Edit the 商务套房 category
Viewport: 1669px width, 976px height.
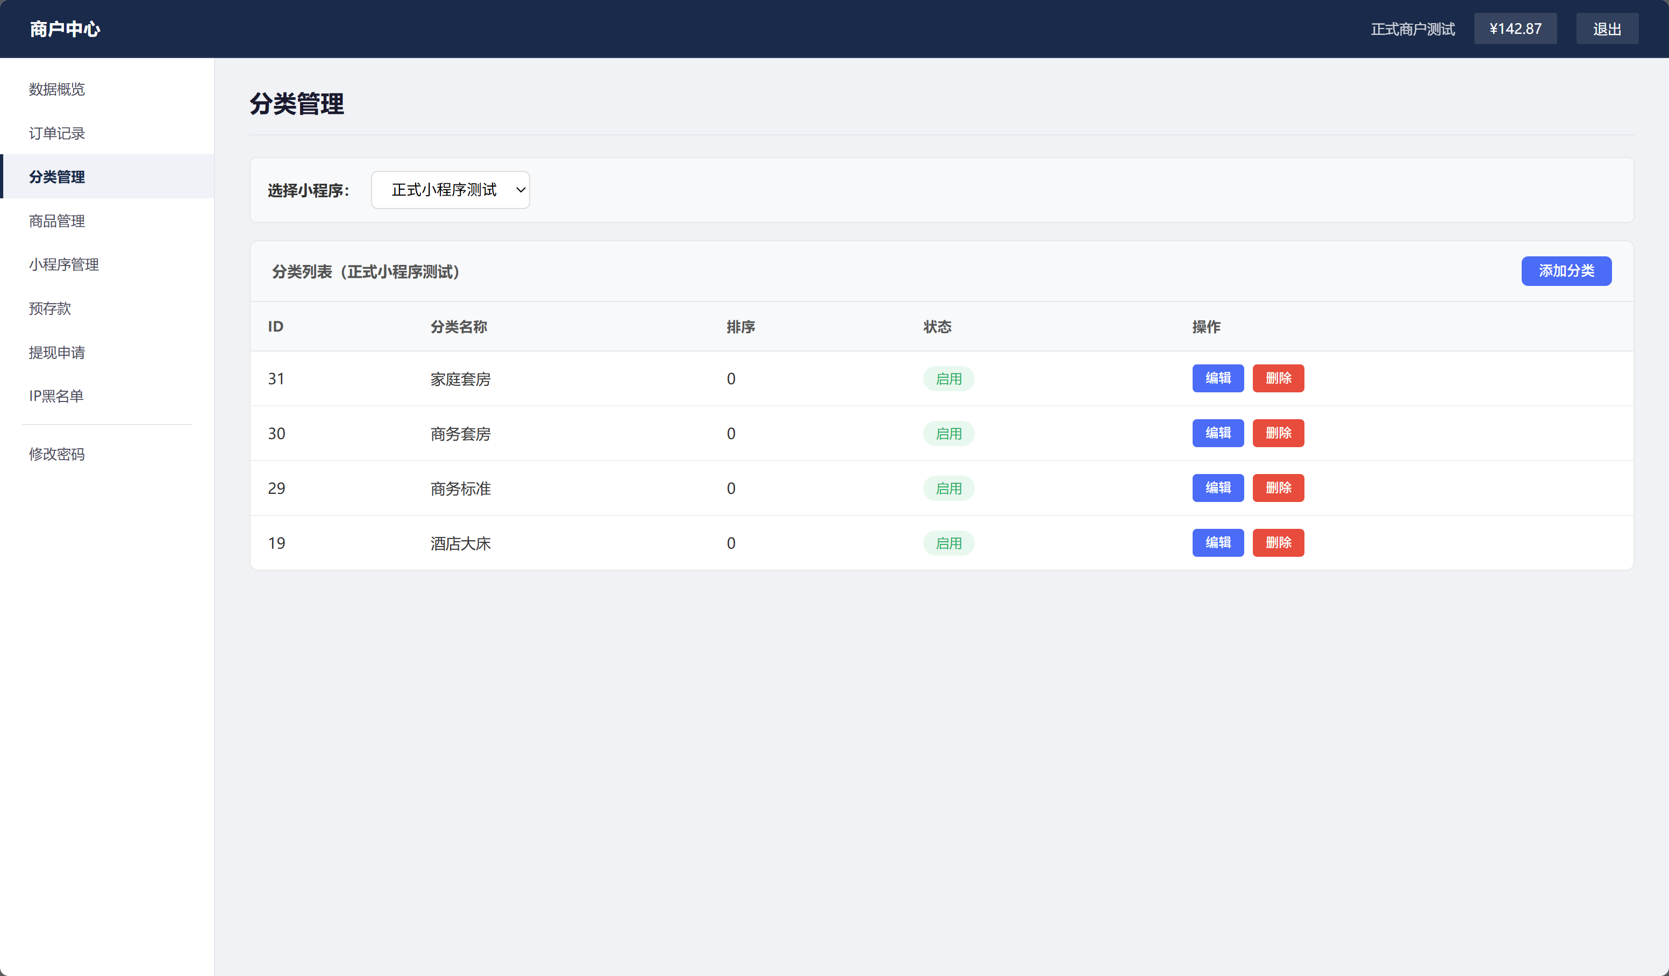[1217, 433]
